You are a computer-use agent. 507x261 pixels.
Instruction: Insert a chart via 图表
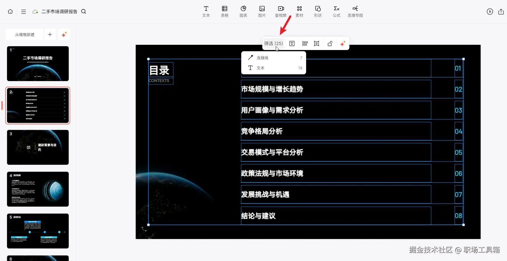[x=243, y=11]
